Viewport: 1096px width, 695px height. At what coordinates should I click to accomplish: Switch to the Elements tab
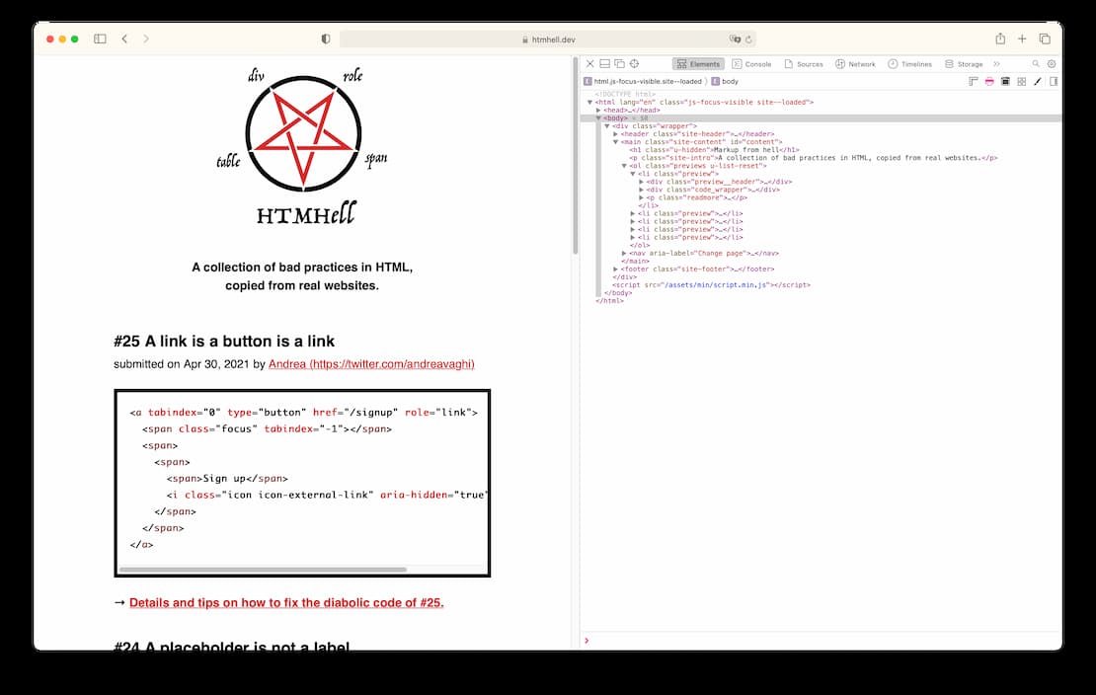[x=697, y=63]
